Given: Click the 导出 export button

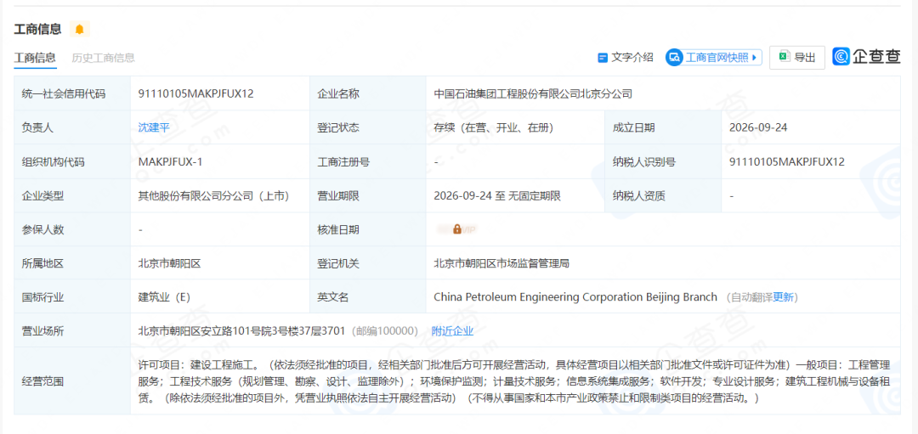Looking at the screenshot, I should pyautogui.click(x=796, y=57).
